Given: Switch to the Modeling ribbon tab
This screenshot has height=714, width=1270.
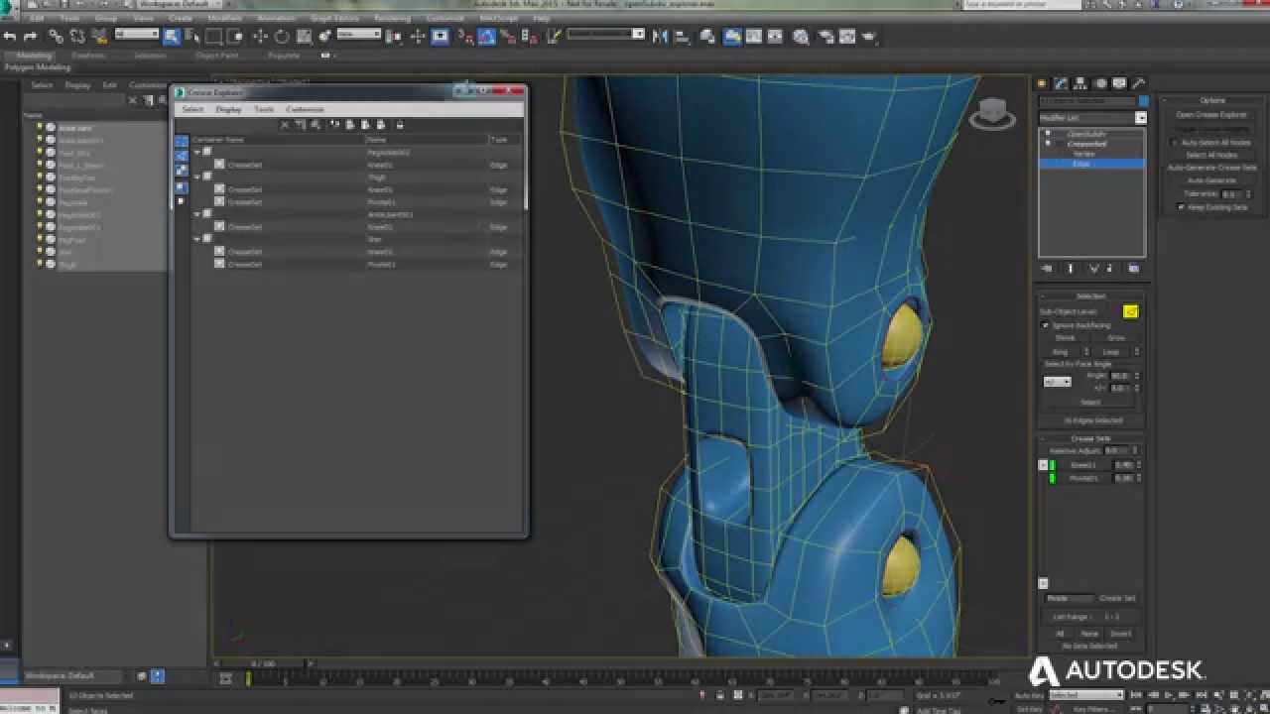Looking at the screenshot, I should 35,56.
